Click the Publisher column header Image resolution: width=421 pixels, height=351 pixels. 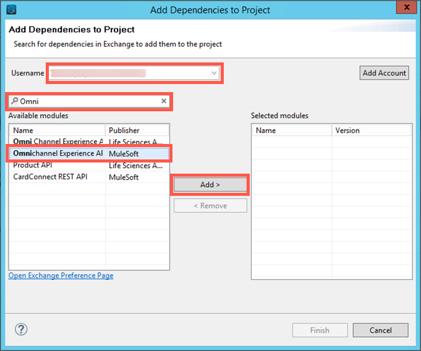click(x=137, y=130)
